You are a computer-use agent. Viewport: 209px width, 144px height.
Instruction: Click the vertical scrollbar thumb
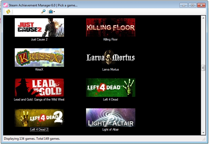203,68
